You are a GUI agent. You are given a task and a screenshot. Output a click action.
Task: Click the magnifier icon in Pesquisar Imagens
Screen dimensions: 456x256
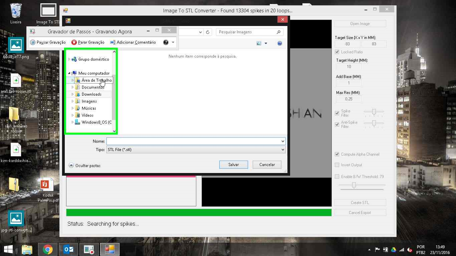(x=278, y=32)
